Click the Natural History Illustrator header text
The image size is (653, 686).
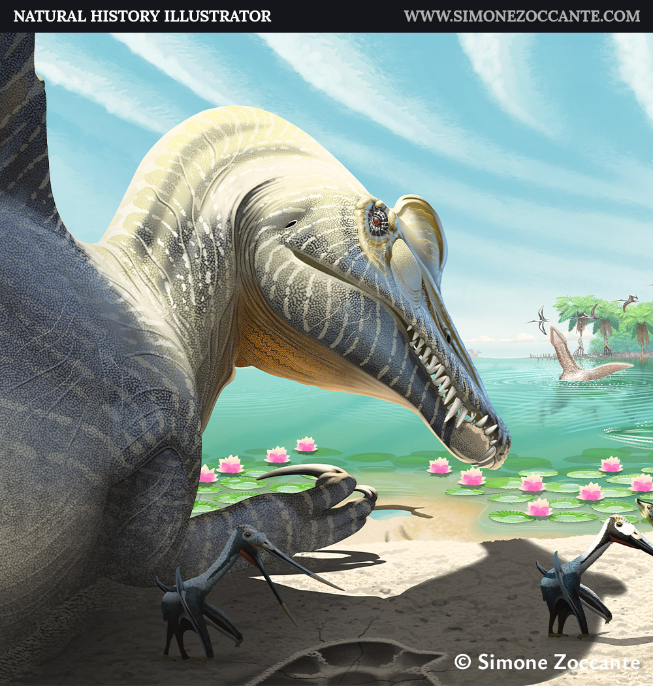click(x=142, y=16)
